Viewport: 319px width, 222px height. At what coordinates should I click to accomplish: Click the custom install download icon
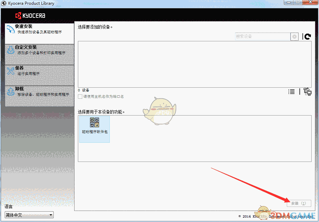tap(11, 50)
